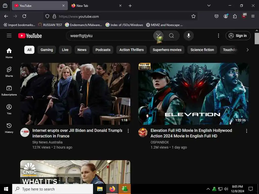Image resolution: width=259 pixels, height=194 pixels.
Task: Click the YouTube logo
Action: click(x=30, y=36)
